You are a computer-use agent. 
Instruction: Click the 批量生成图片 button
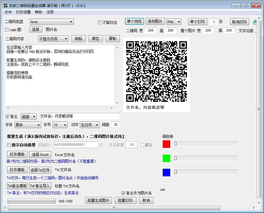click(99, 201)
